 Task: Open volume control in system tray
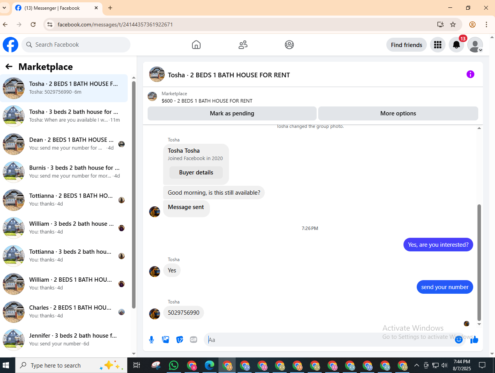point(444,365)
